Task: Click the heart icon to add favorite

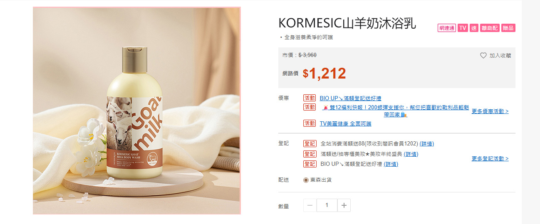Action: [483, 56]
